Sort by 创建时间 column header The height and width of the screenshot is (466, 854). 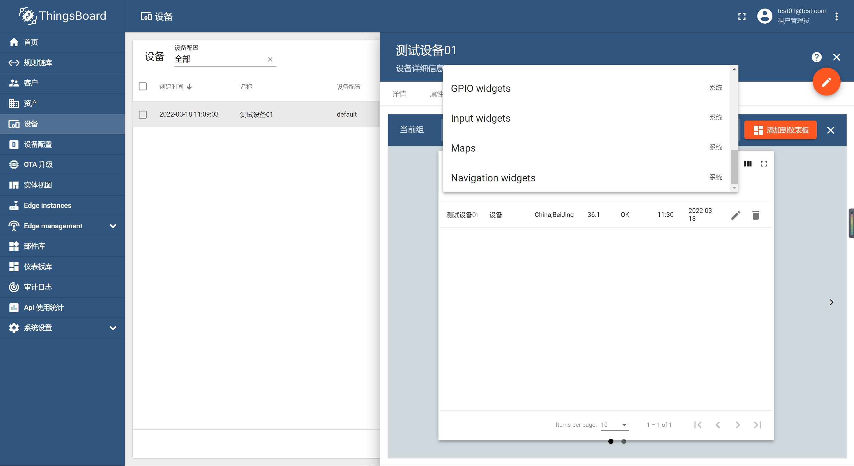coord(171,86)
